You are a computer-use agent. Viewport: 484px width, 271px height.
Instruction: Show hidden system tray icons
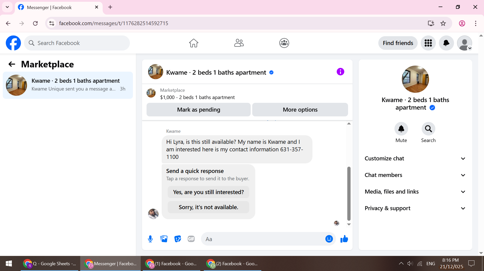point(401,263)
